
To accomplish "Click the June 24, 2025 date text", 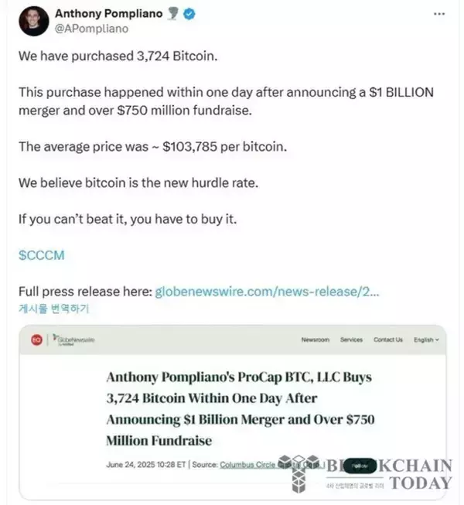I will (131, 465).
